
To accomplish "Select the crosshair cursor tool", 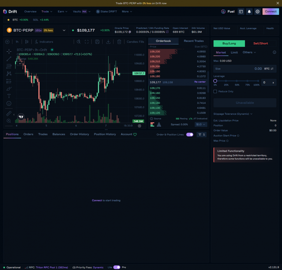I will pos(9,51).
